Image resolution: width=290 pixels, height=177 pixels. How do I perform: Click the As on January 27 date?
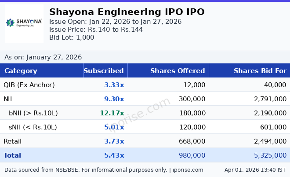(43, 57)
